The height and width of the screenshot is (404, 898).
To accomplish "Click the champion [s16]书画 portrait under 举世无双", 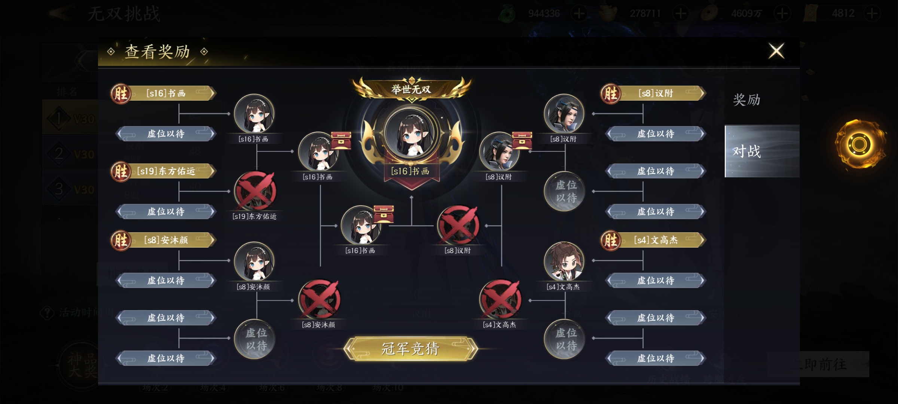I will (411, 133).
